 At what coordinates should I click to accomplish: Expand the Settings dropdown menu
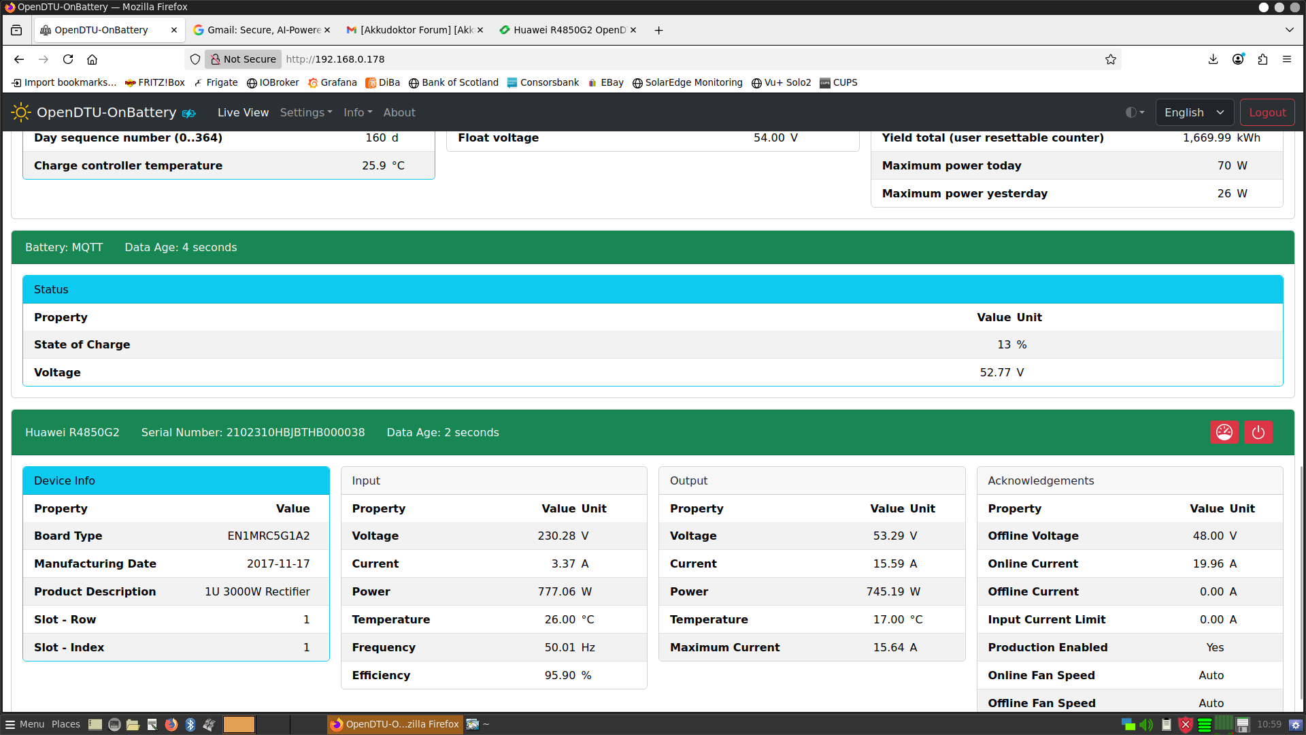[305, 112]
